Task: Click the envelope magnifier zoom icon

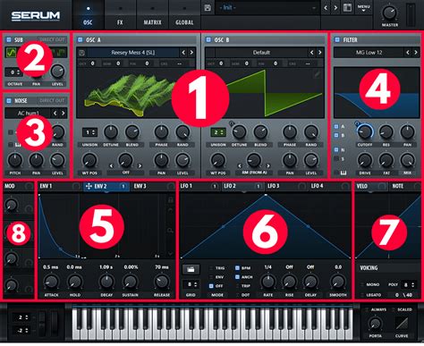Action: pos(171,230)
